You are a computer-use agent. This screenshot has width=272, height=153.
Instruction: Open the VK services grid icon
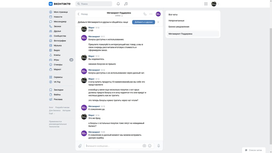(206, 4)
